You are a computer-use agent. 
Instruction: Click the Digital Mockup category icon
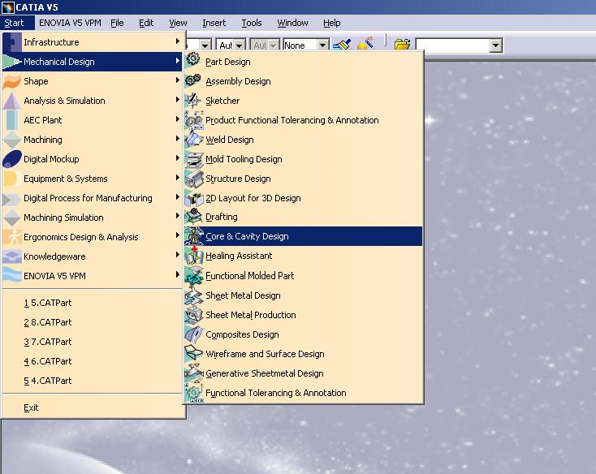click(x=12, y=159)
